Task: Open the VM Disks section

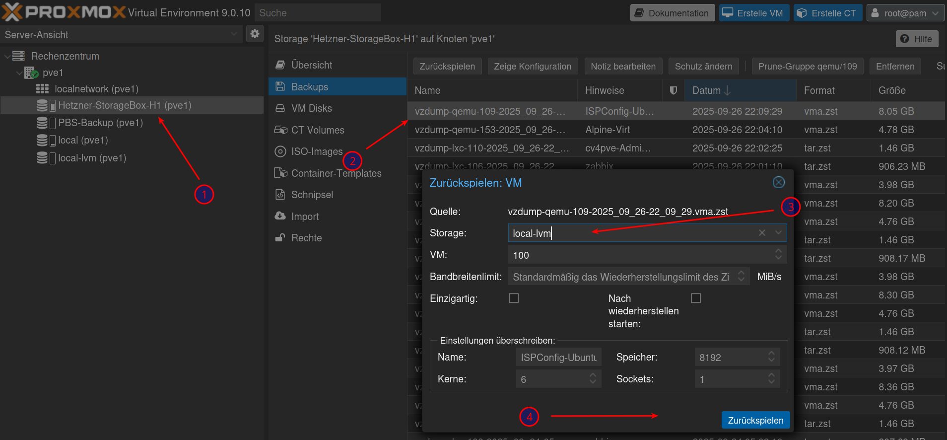Action: (311, 108)
